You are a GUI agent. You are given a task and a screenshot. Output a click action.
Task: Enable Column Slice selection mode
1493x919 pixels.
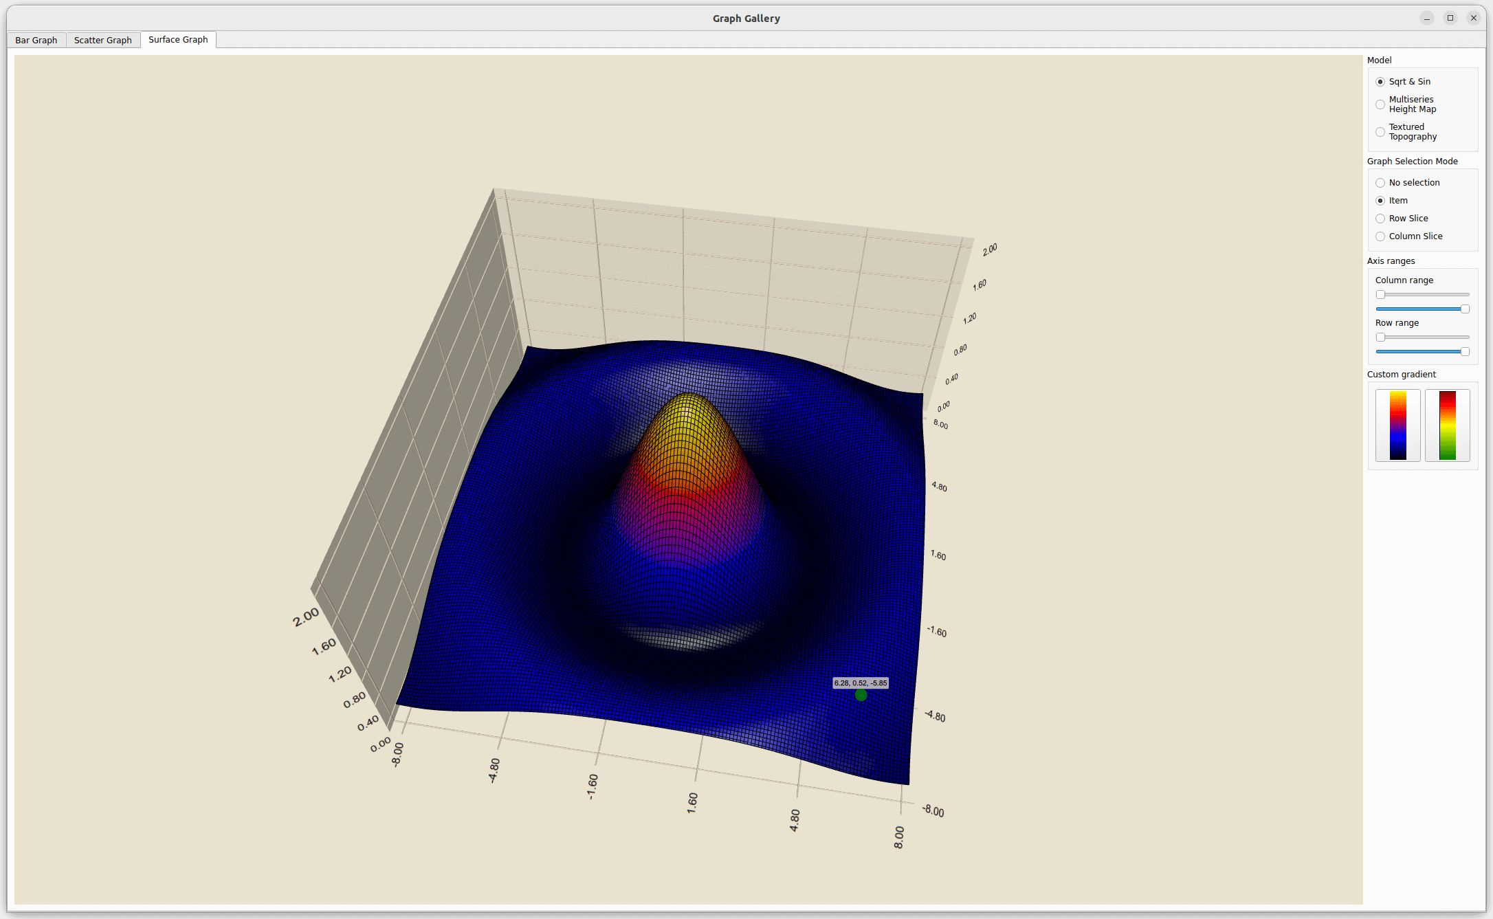coord(1380,236)
